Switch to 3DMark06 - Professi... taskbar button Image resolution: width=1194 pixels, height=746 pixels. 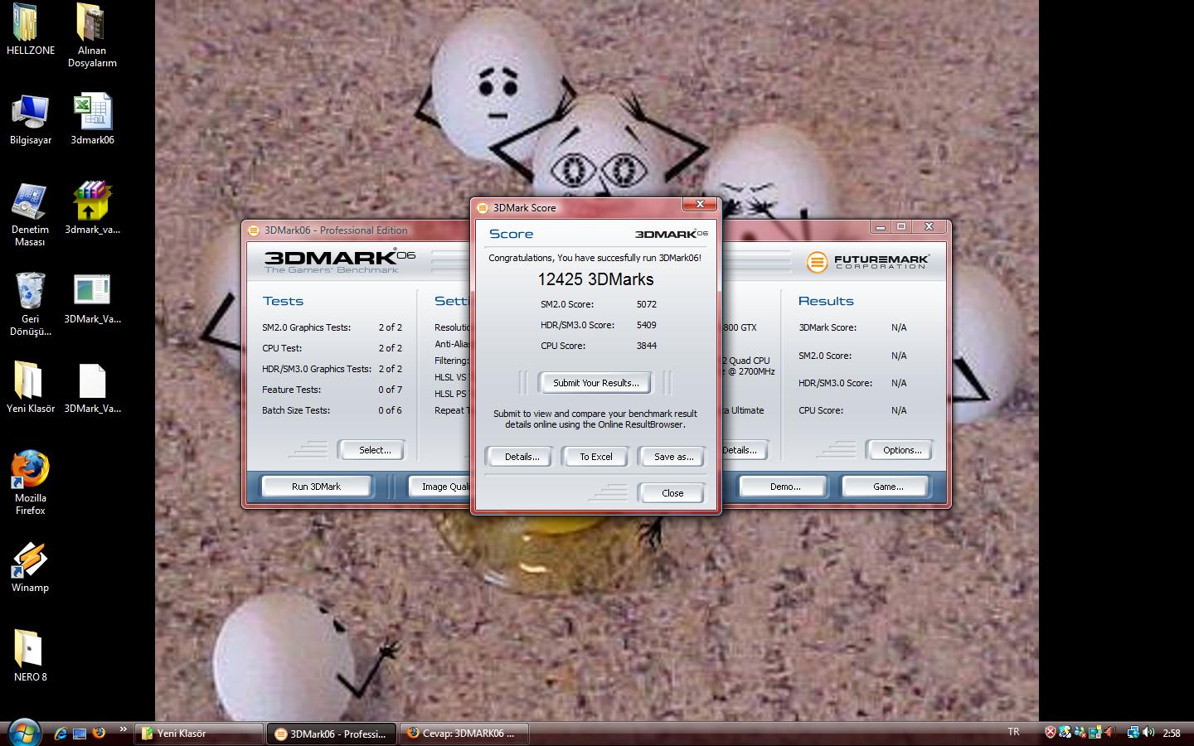(x=331, y=734)
